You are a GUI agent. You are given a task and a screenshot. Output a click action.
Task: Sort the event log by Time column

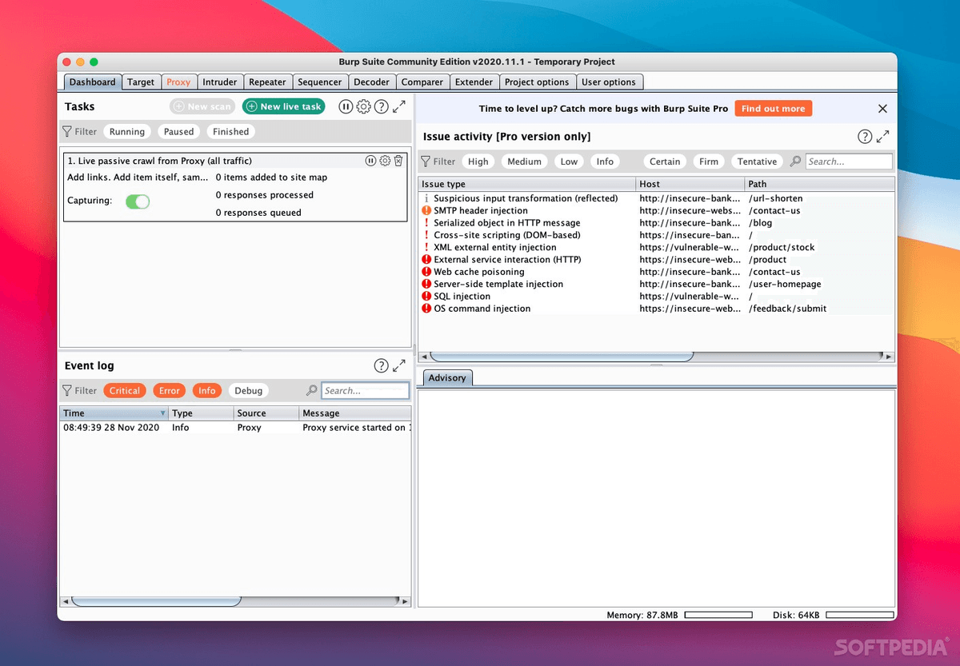click(112, 413)
